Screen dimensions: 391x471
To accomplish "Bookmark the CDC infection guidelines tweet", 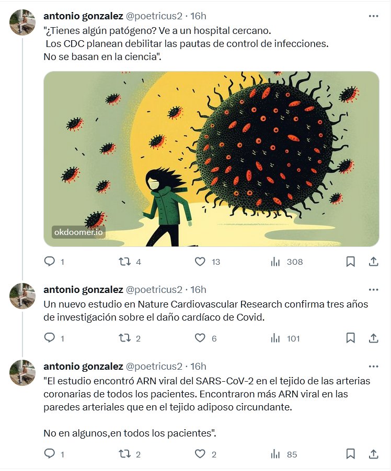I will (x=351, y=262).
